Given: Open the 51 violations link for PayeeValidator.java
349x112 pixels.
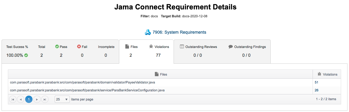Looking at the screenshot, I should point(317,82).
